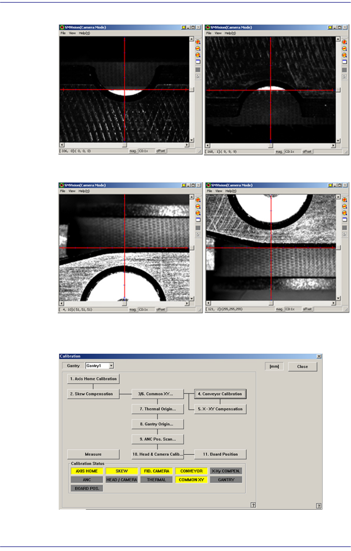
Task: Open the Gantry1 dropdown list
Action: click(111, 366)
